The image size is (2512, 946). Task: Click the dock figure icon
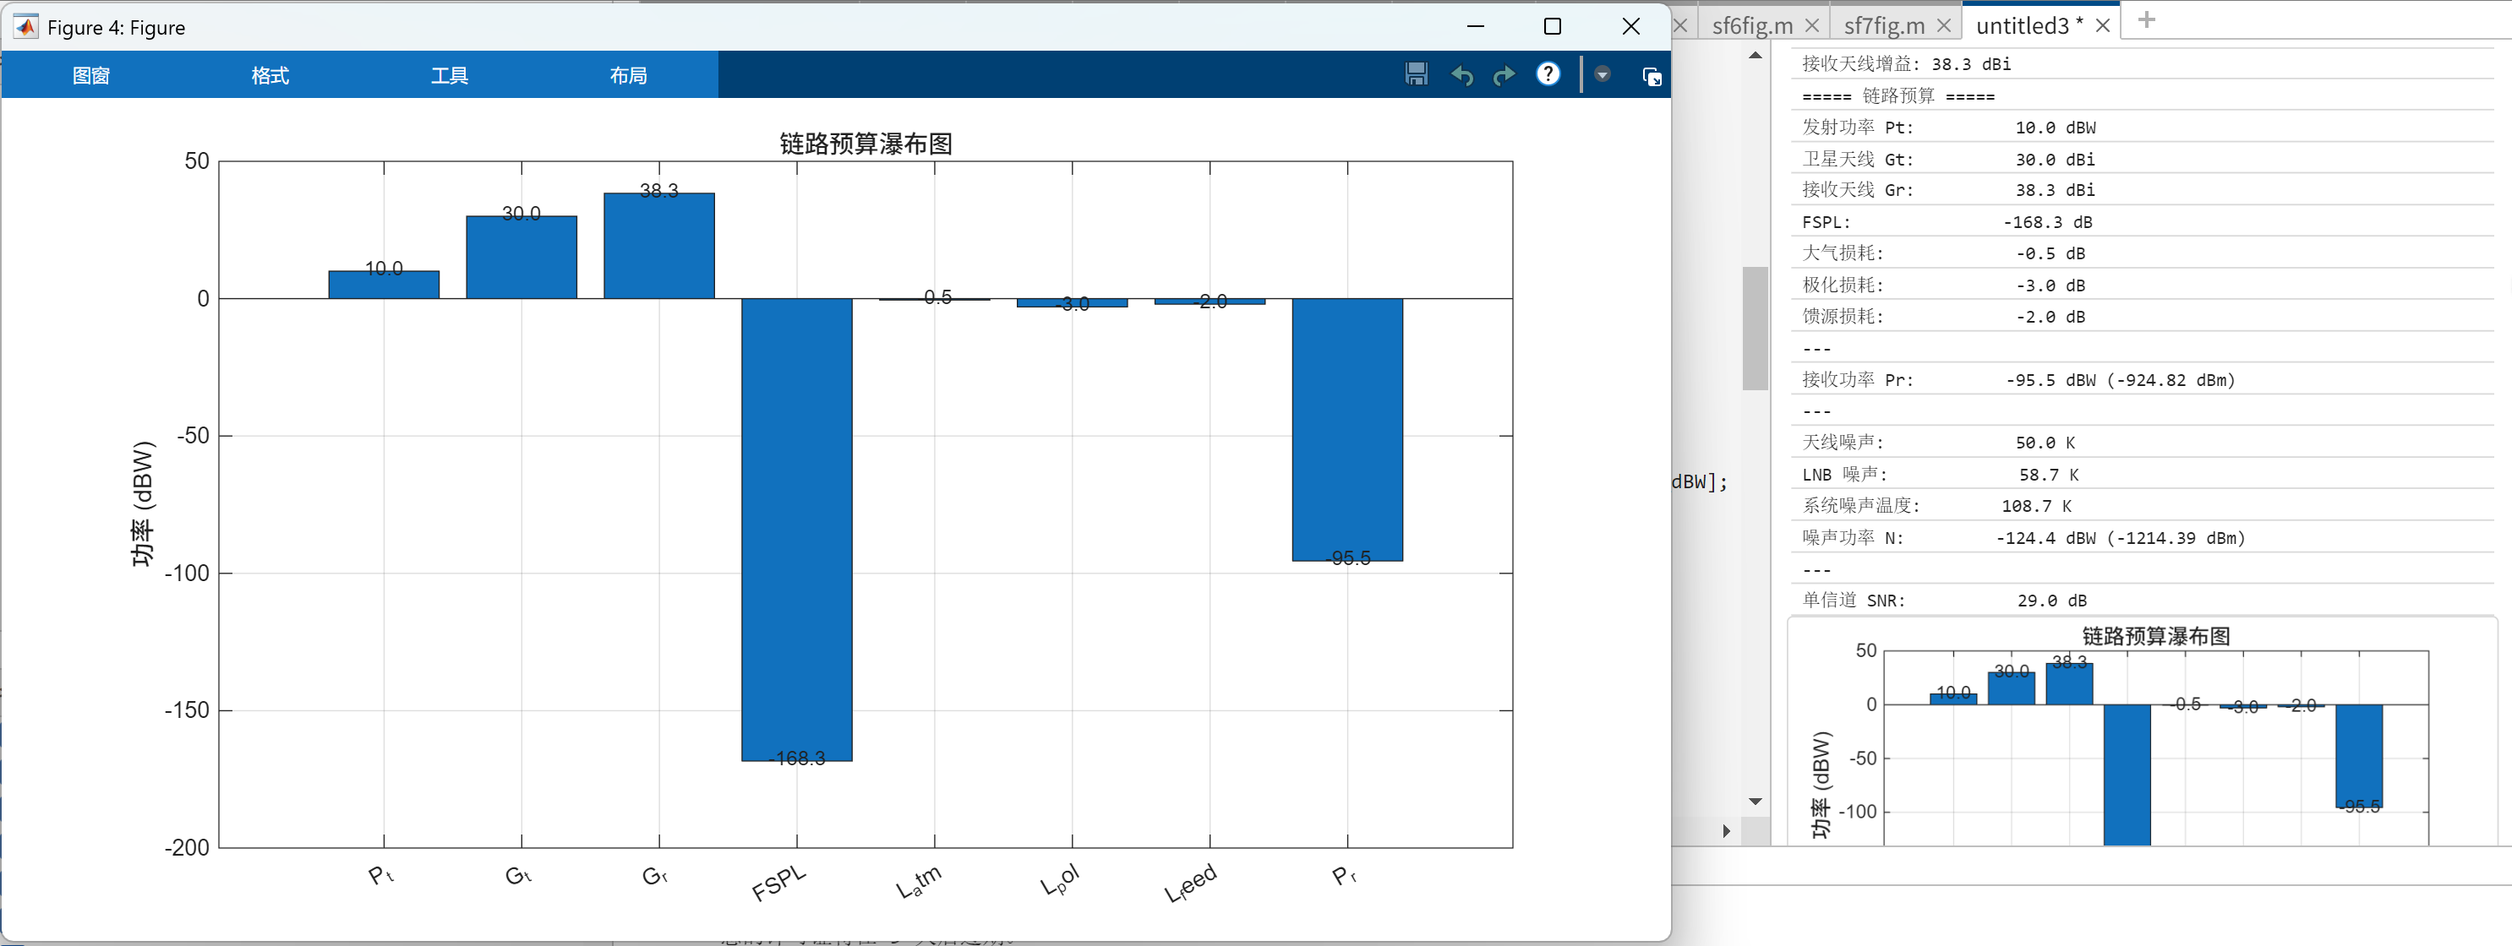[1652, 76]
